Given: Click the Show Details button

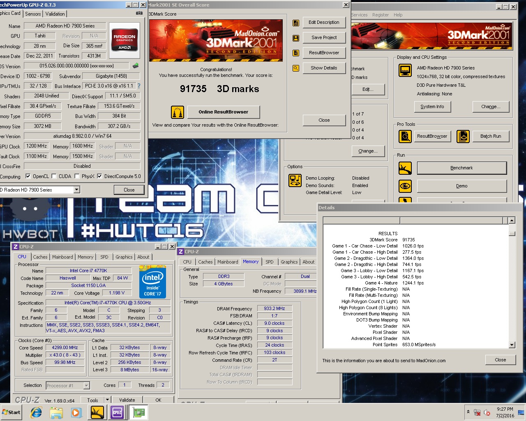Looking at the screenshot, I should click(x=324, y=68).
